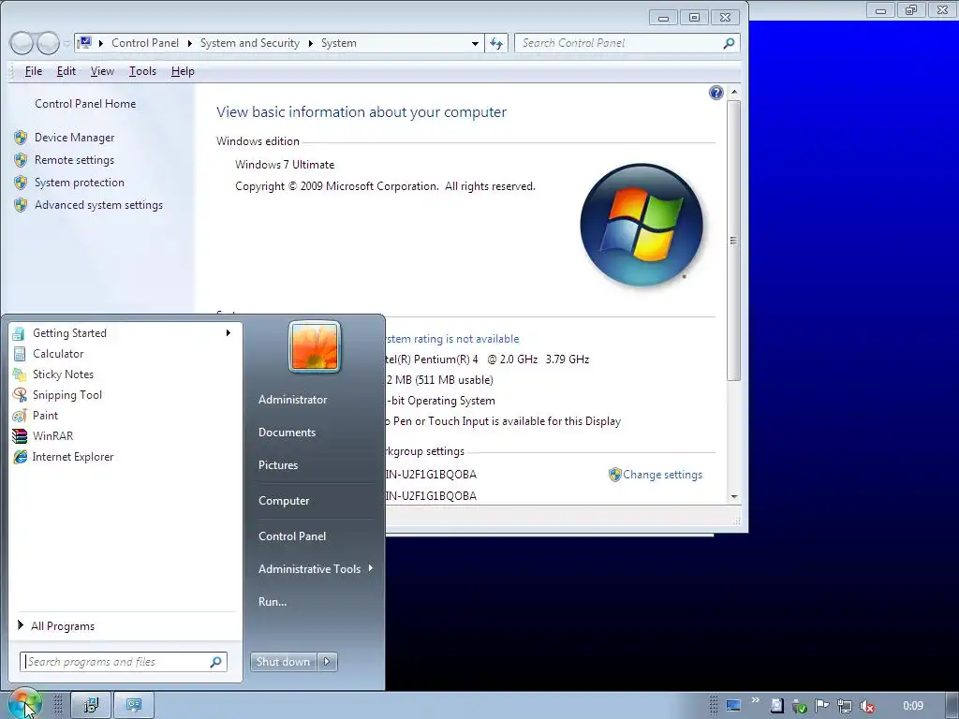The image size is (959, 719).
Task: Open Pictures from Start menu
Action: tap(277, 465)
